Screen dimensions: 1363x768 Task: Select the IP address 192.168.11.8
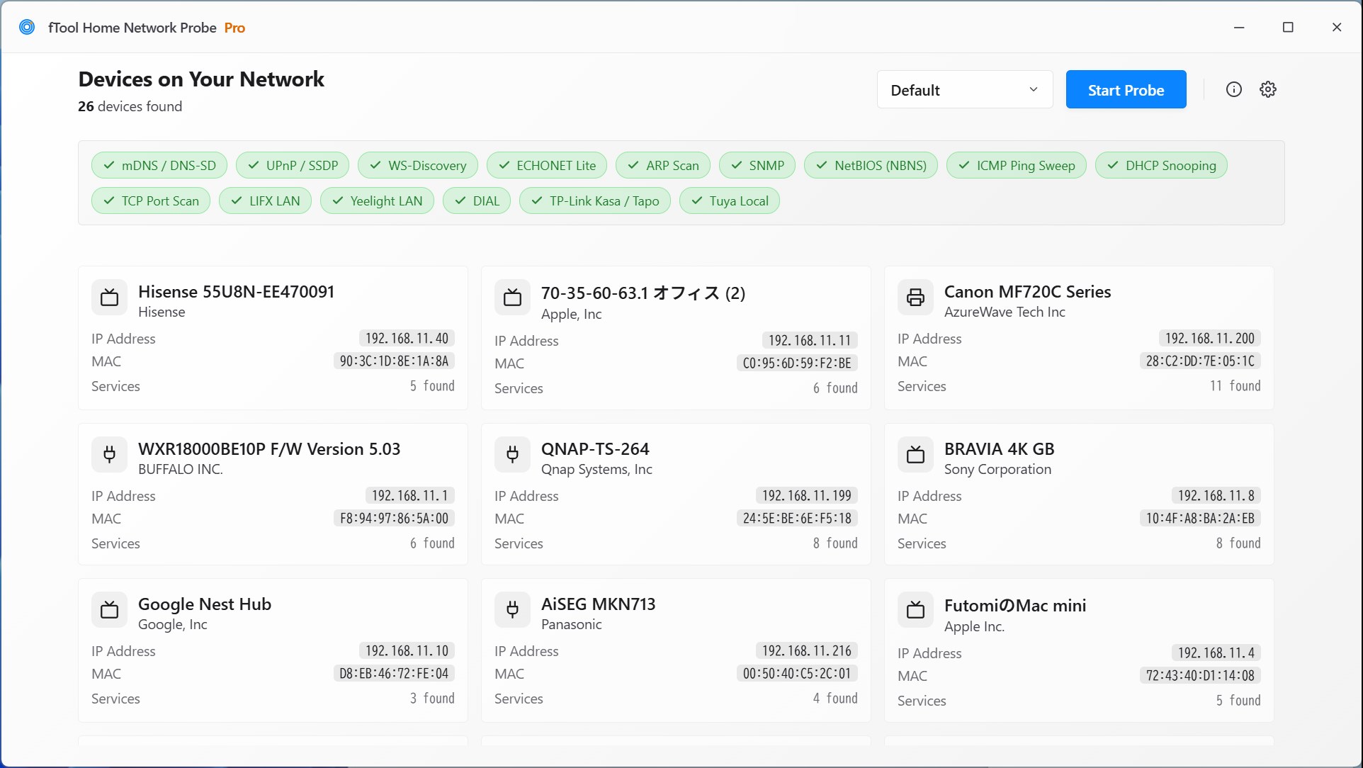1216,495
